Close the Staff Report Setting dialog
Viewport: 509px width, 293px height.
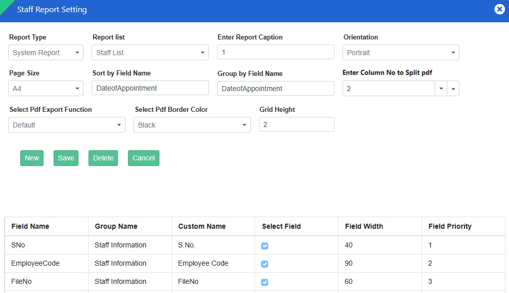pos(499,10)
